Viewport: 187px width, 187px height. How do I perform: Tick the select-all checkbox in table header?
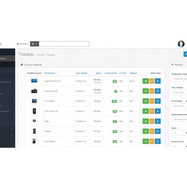click(23, 73)
